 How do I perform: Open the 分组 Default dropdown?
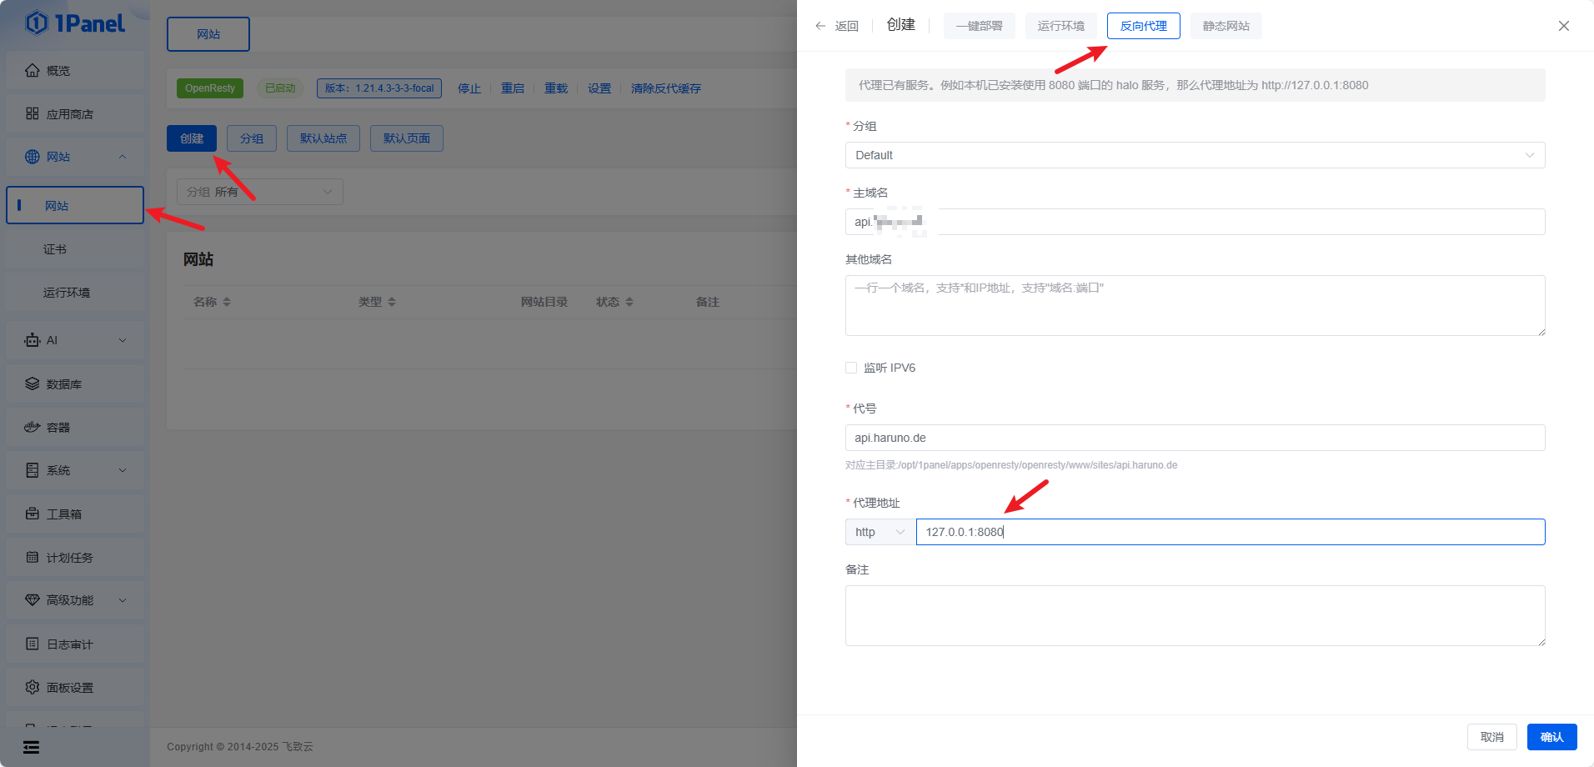click(1194, 155)
